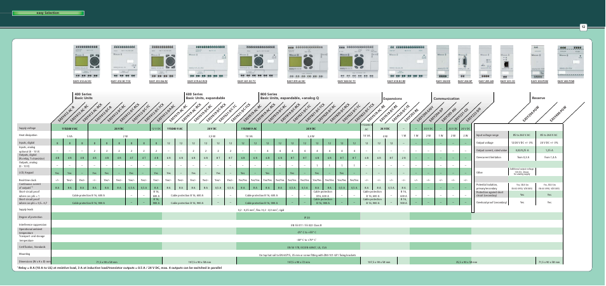Click the 'Heat dissipation' row label
Screen dimensions: 606x286
point(28,135)
